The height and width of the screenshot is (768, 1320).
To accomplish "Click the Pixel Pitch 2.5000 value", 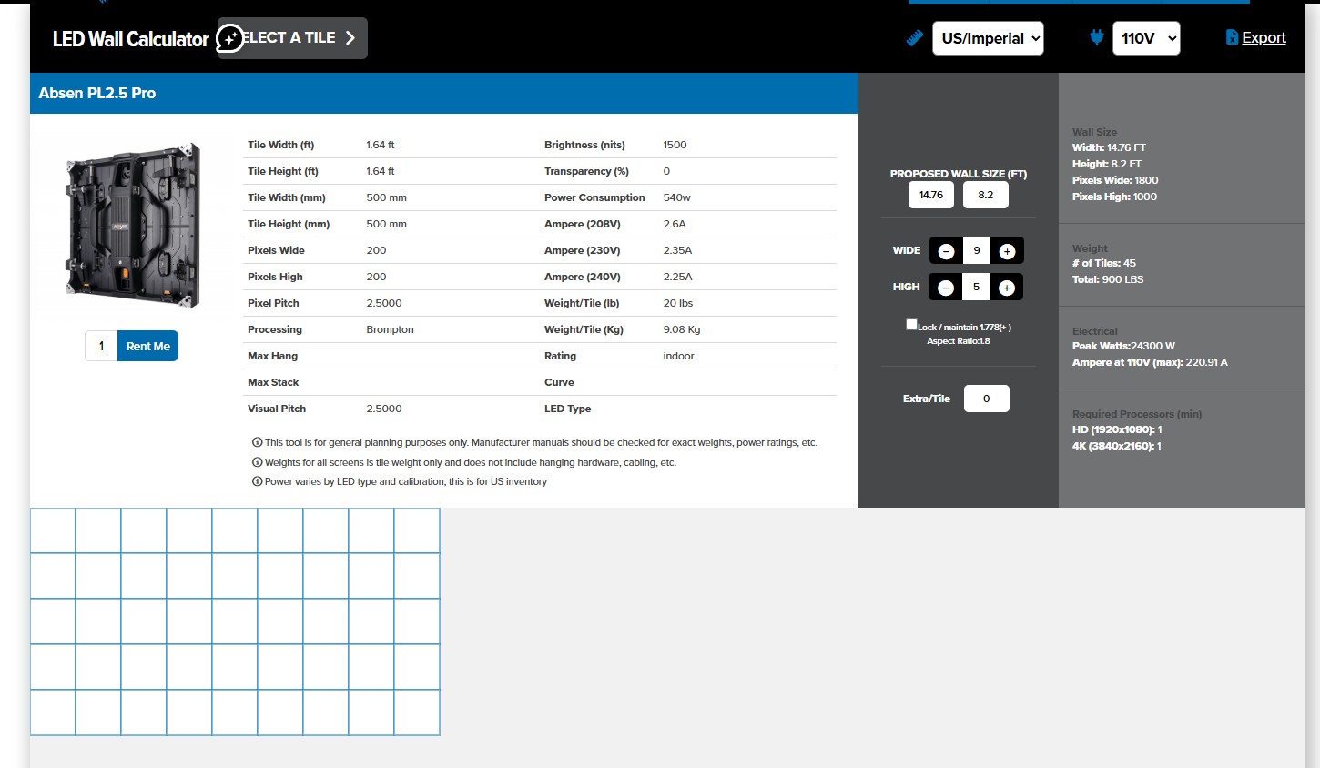I will coord(383,303).
